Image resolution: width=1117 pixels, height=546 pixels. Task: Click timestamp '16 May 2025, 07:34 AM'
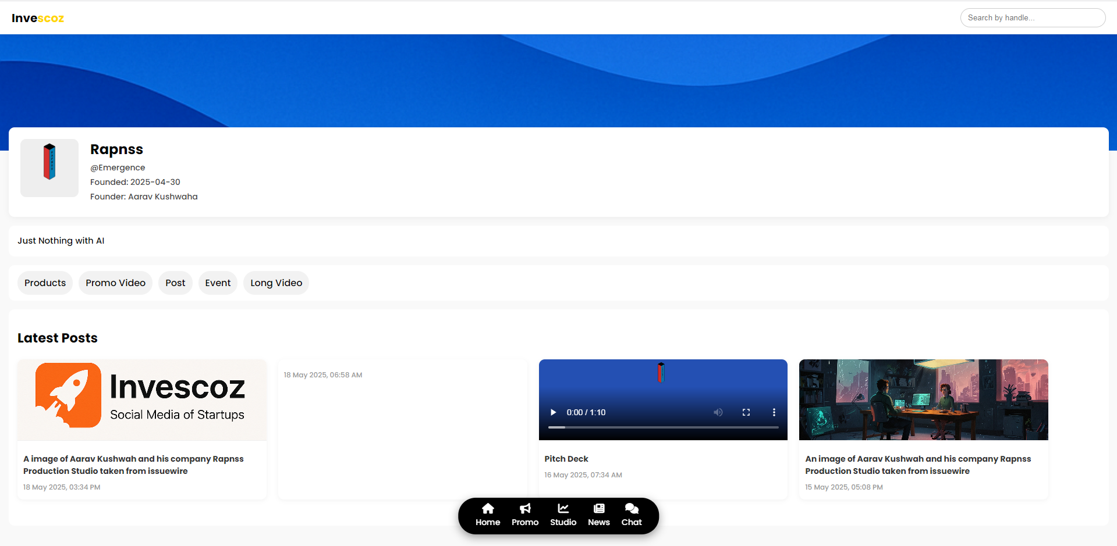click(583, 475)
